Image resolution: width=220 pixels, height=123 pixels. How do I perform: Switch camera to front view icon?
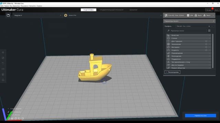pos(12,119)
